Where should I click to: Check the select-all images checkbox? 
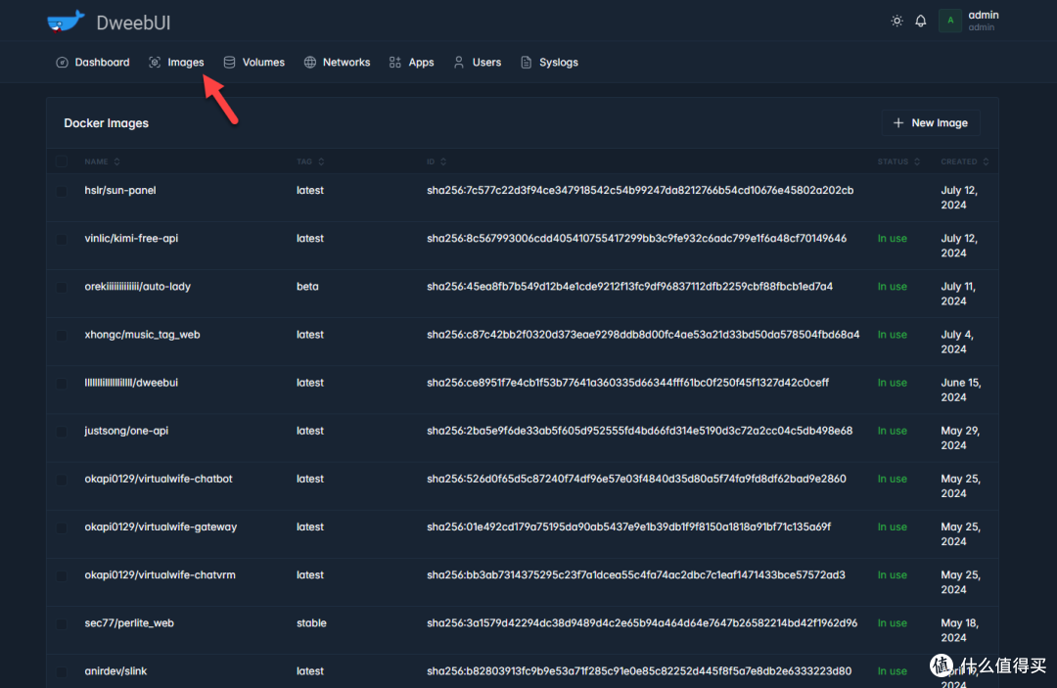tap(62, 161)
